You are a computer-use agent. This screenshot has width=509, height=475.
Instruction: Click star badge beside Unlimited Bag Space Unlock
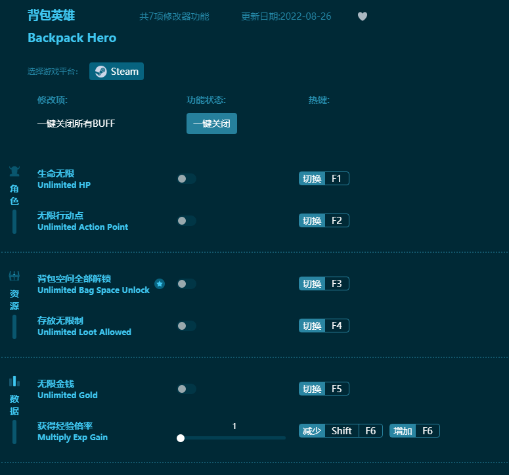(x=160, y=284)
